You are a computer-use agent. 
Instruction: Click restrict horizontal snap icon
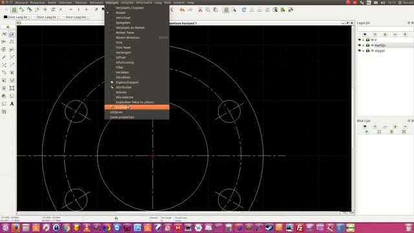pyautogui.click(x=71, y=10)
